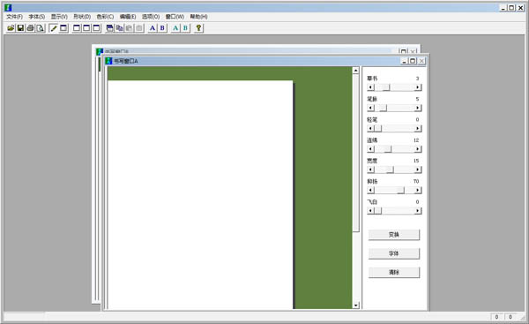The height and width of the screenshot is (324, 529).
Task: Click the stacked windows icon before copy
Action: point(109,28)
